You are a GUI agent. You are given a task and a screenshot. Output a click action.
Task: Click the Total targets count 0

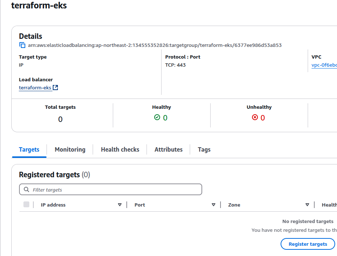(x=60, y=119)
